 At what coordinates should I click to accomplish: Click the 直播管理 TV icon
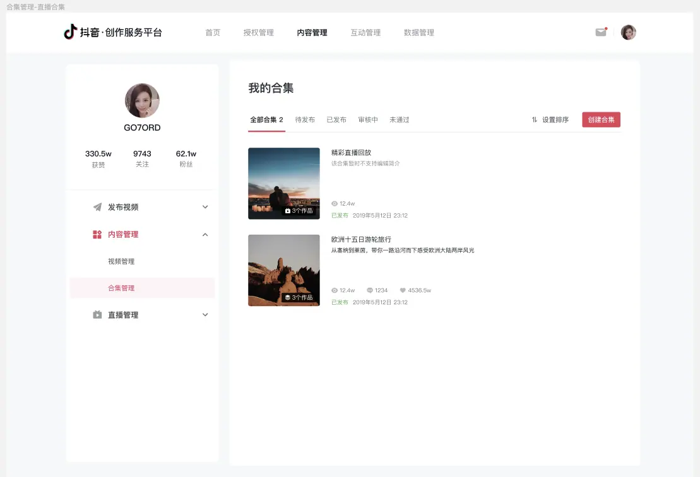(97, 315)
